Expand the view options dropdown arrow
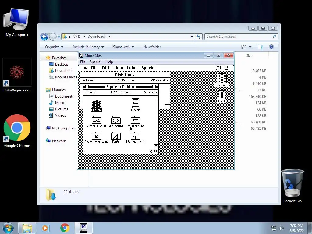 pyautogui.click(x=250, y=47)
